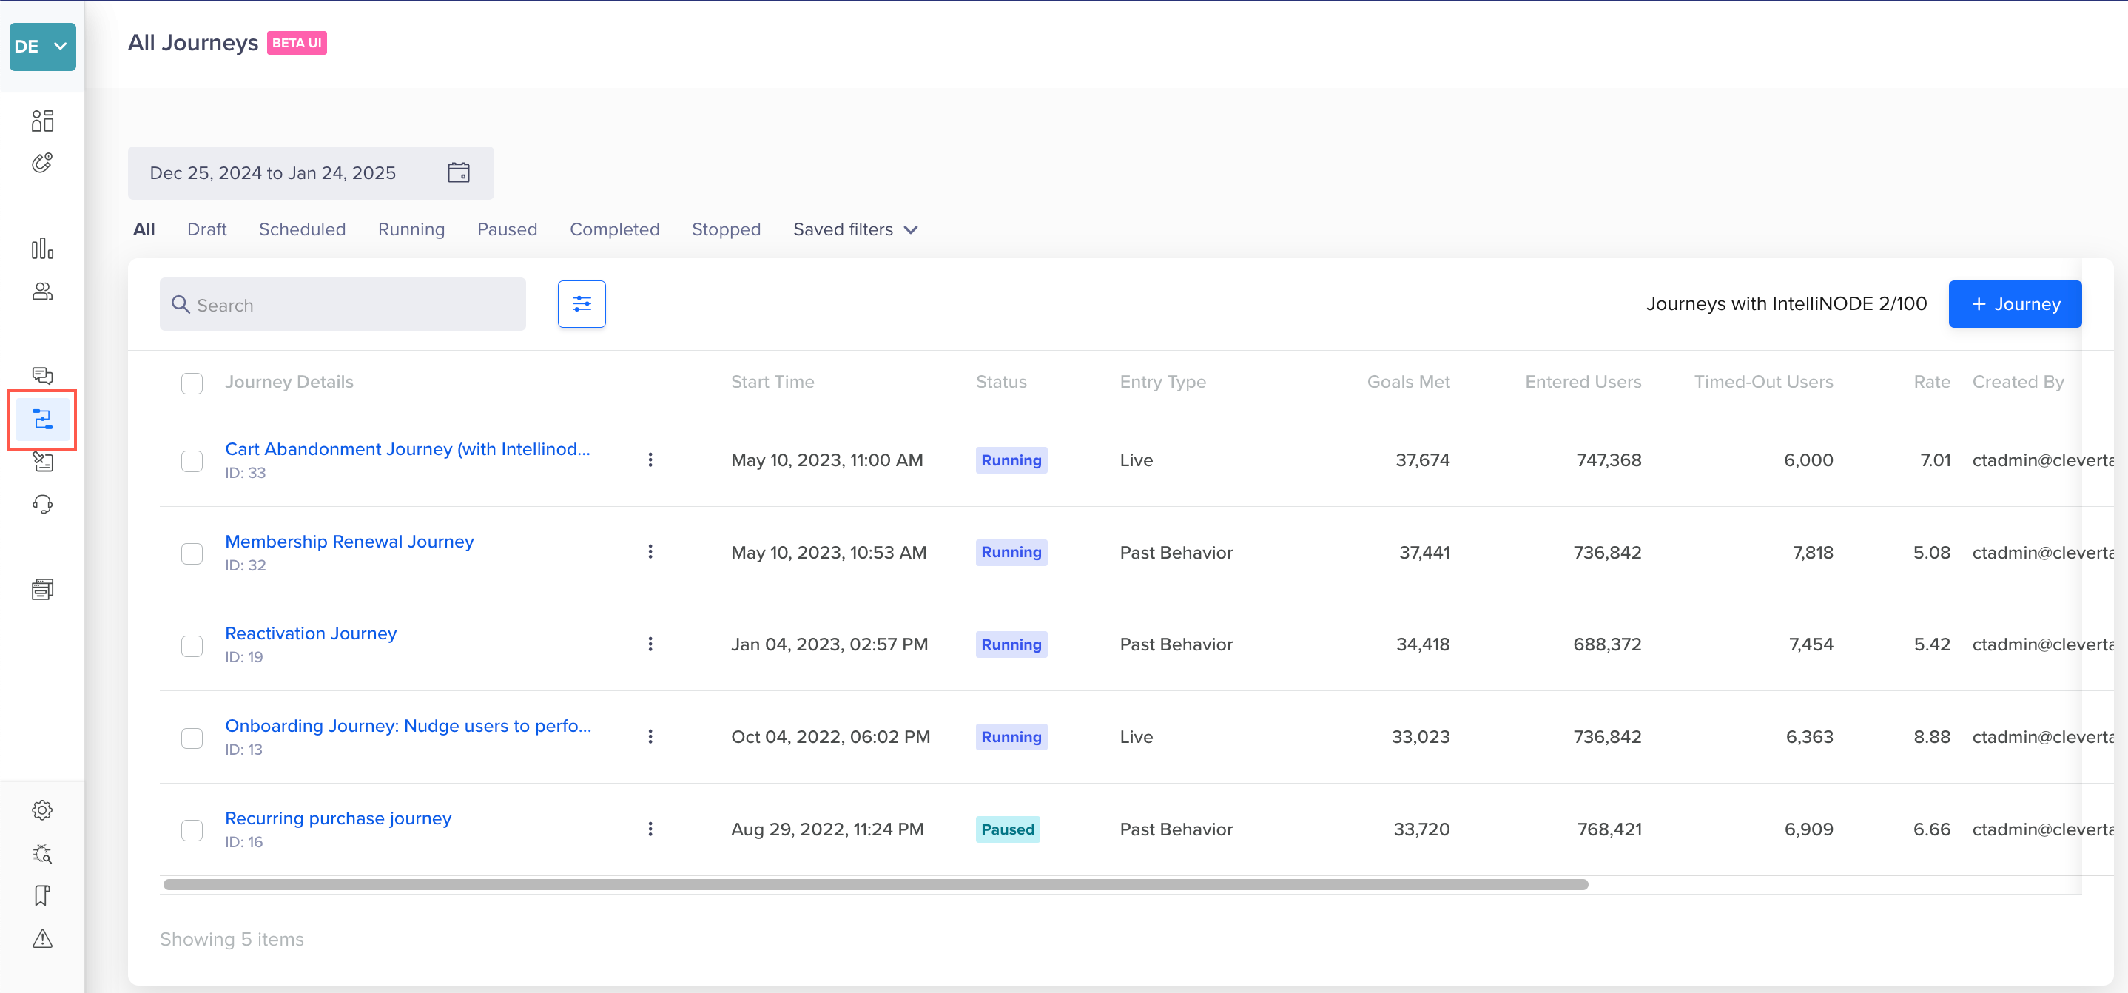This screenshot has width=2128, height=993.
Task: Open more options for Reactivation Journey
Action: tap(650, 644)
